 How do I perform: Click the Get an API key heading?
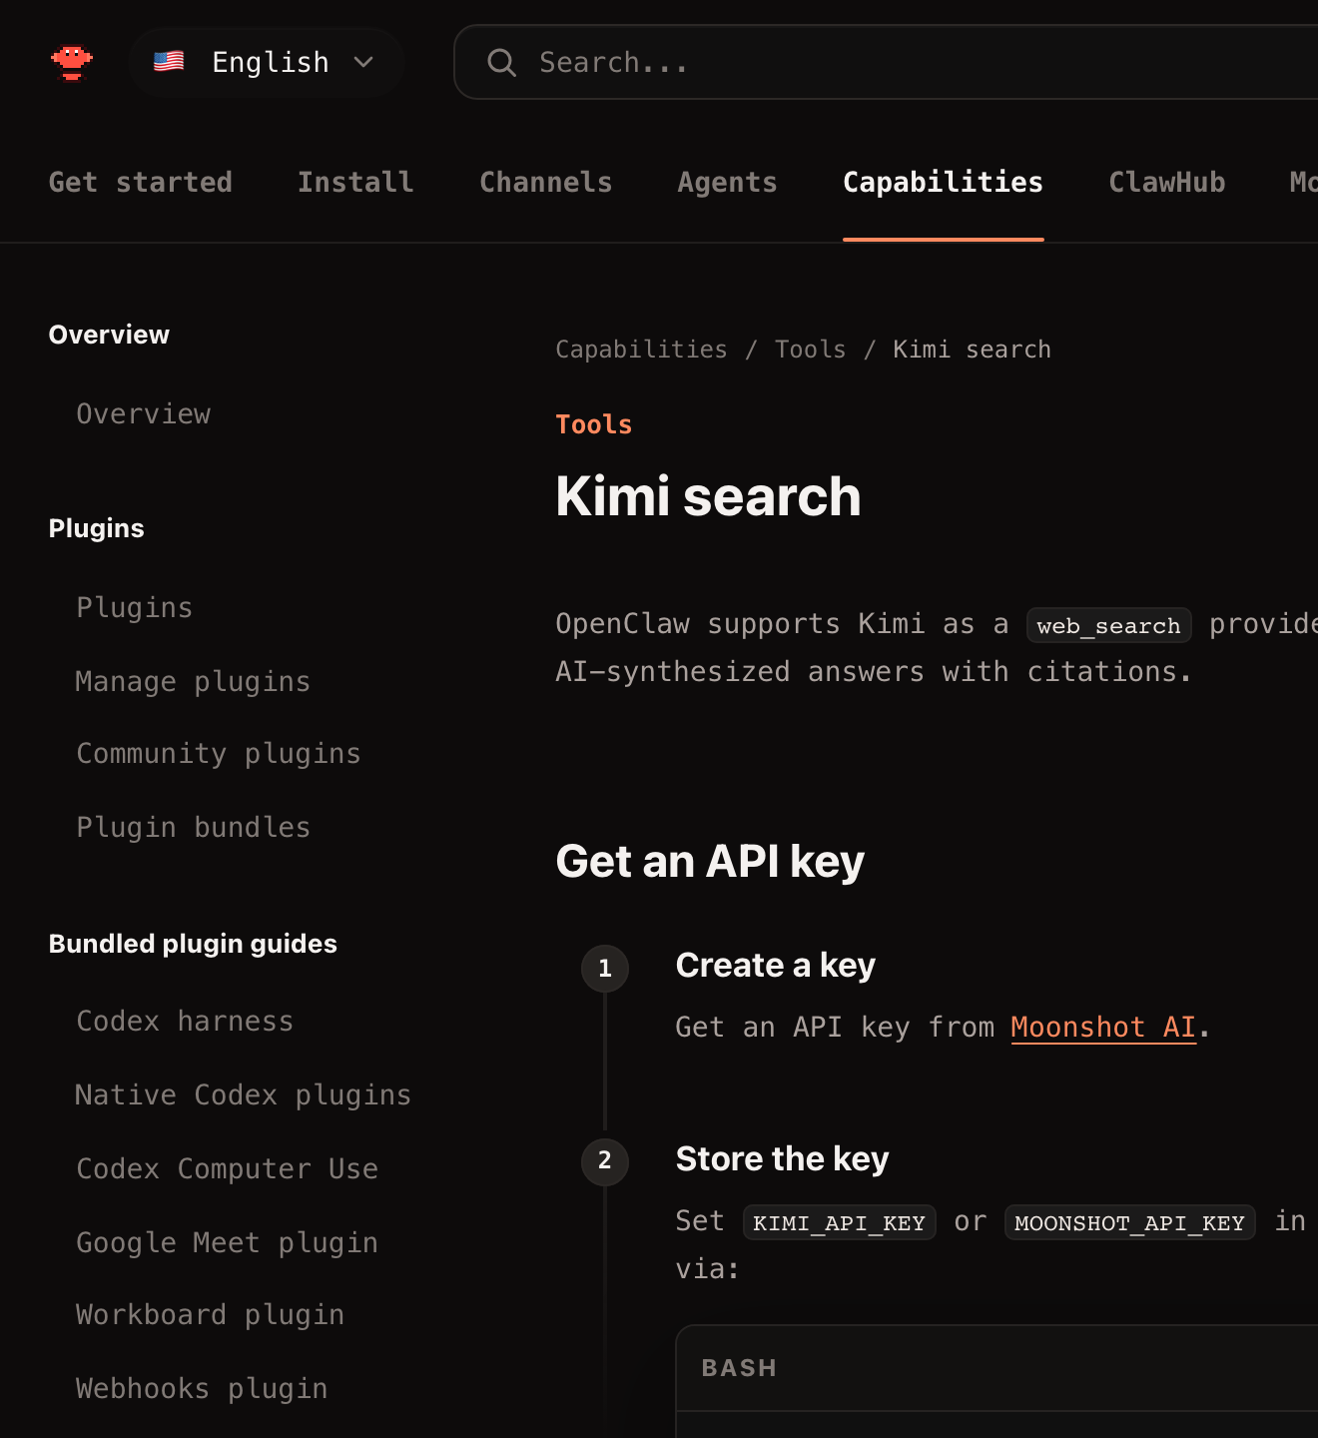pos(710,861)
